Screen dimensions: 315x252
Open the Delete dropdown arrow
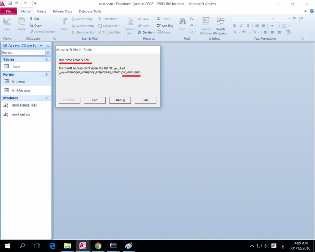[154, 32]
